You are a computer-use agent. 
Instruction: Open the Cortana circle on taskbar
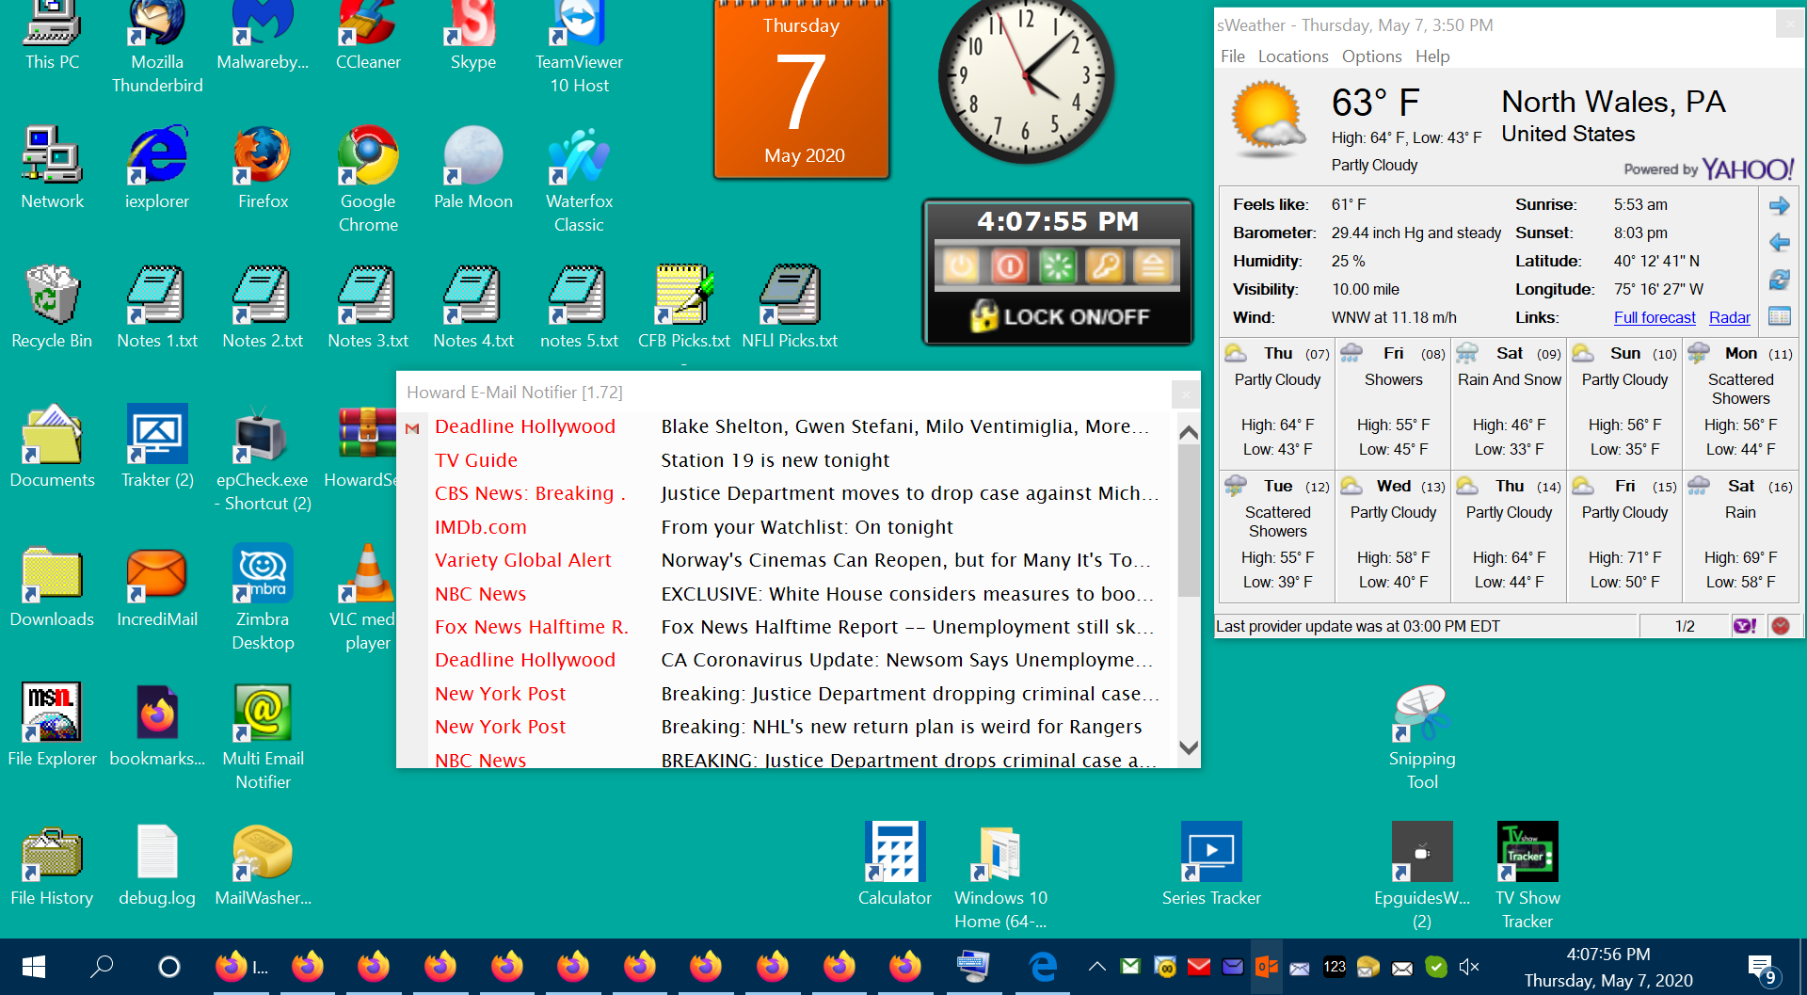[169, 967]
